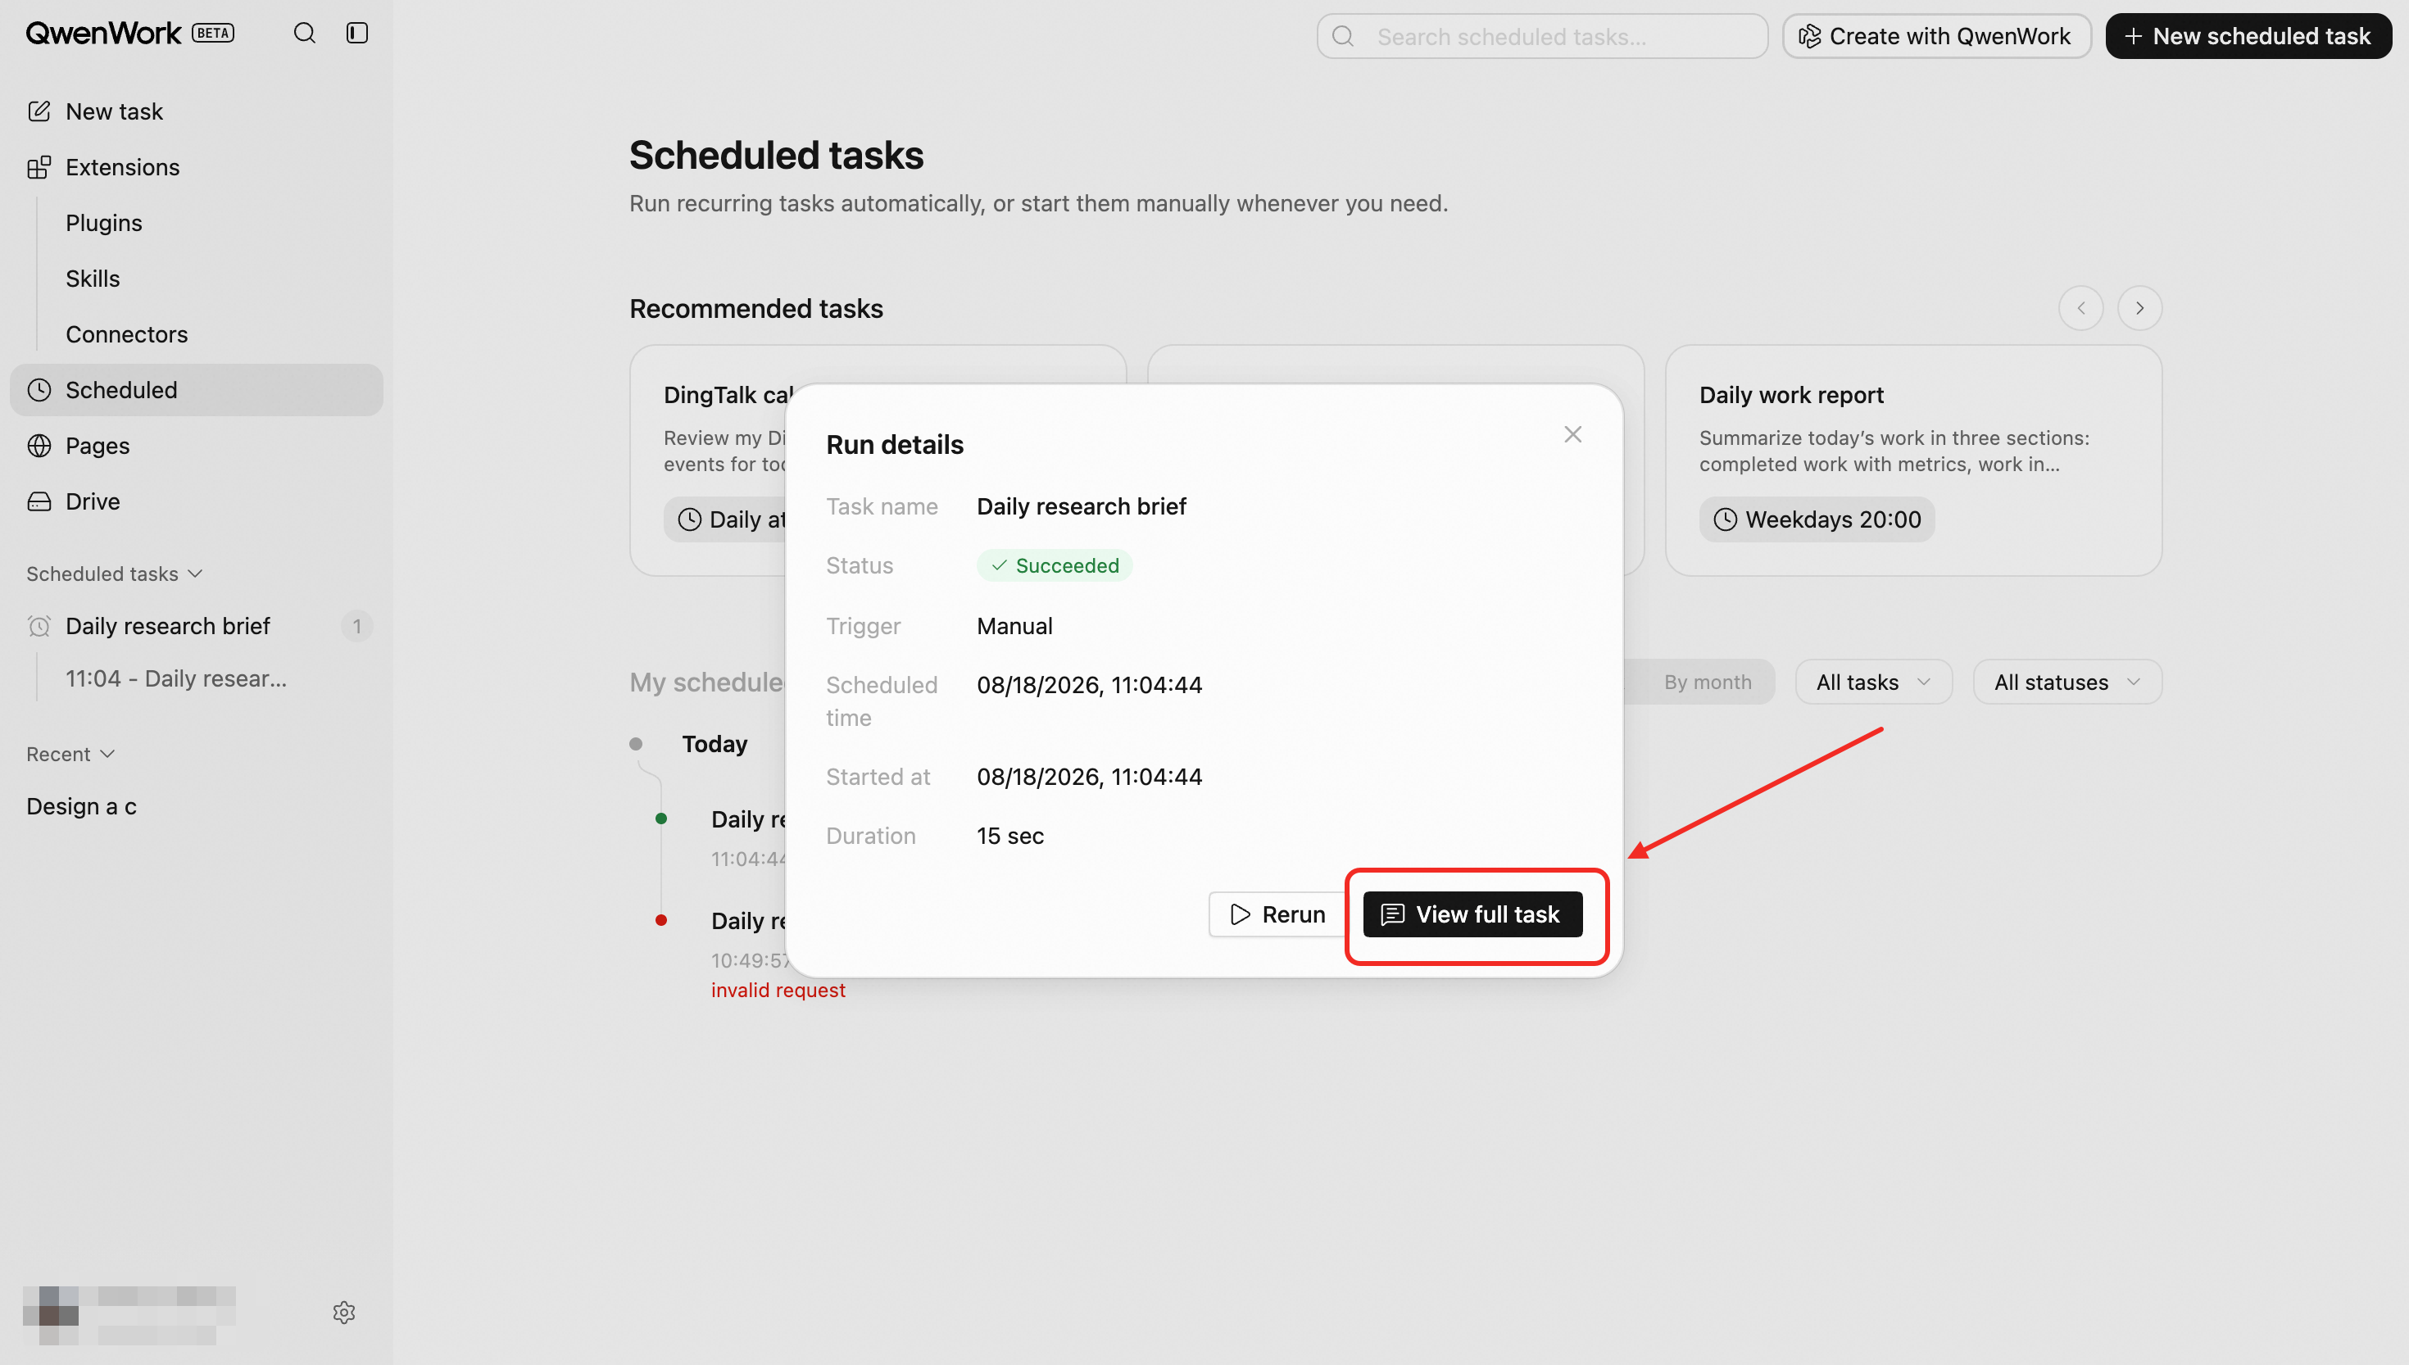The height and width of the screenshot is (1365, 2409).
Task: Click the search magnifier icon beside QwenWork logo
Action: [x=305, y=34]
